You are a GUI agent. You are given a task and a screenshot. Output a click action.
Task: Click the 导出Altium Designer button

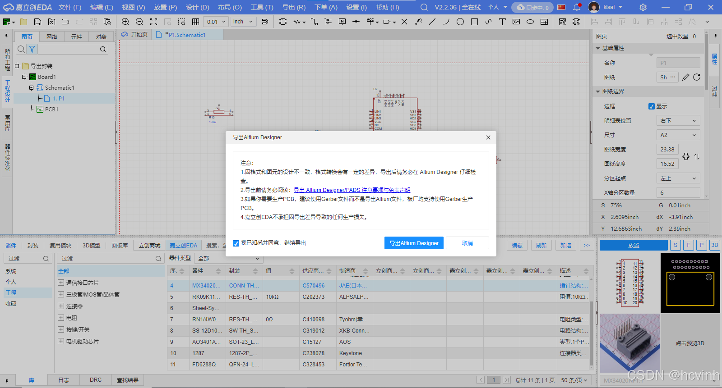click(x=414, y=243)
